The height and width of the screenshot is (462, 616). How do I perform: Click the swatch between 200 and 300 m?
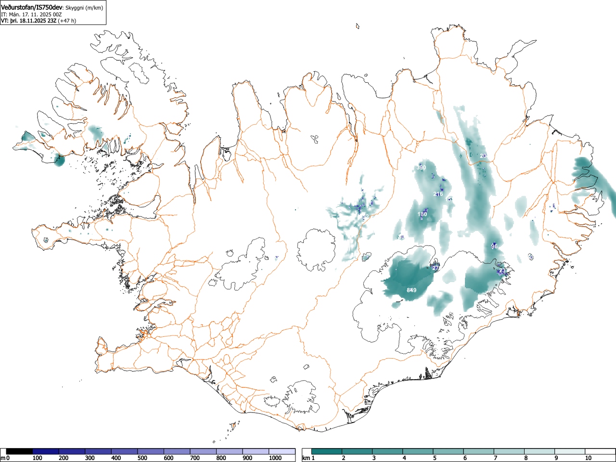pyautogui.click(x=72, y=451)
